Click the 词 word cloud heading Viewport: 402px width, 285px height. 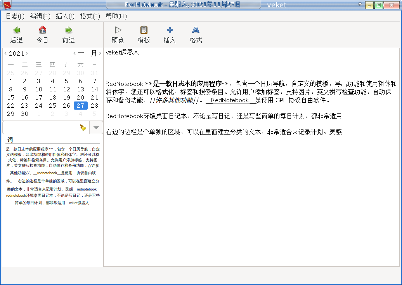click(x=10, y=140)
